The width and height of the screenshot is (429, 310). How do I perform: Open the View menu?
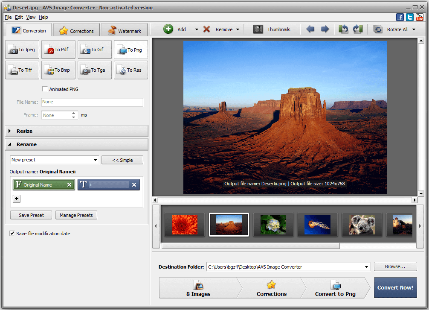pyautogui.click(x=31, y=17)
